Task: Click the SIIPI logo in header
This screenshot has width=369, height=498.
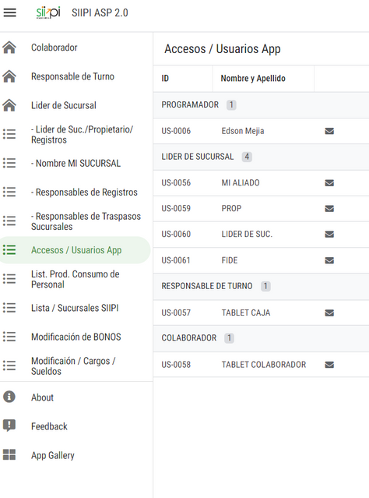Action: coord(48,12)
